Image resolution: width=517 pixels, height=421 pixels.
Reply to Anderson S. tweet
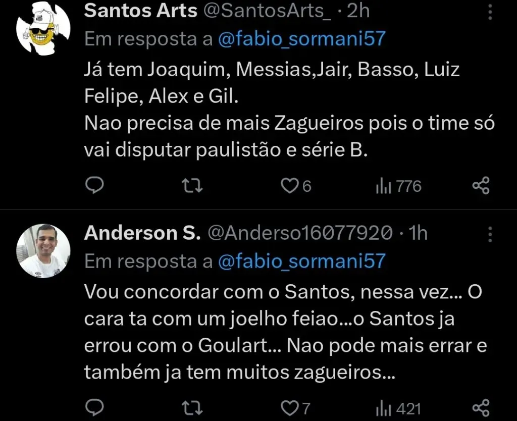[x=94, y=408]
